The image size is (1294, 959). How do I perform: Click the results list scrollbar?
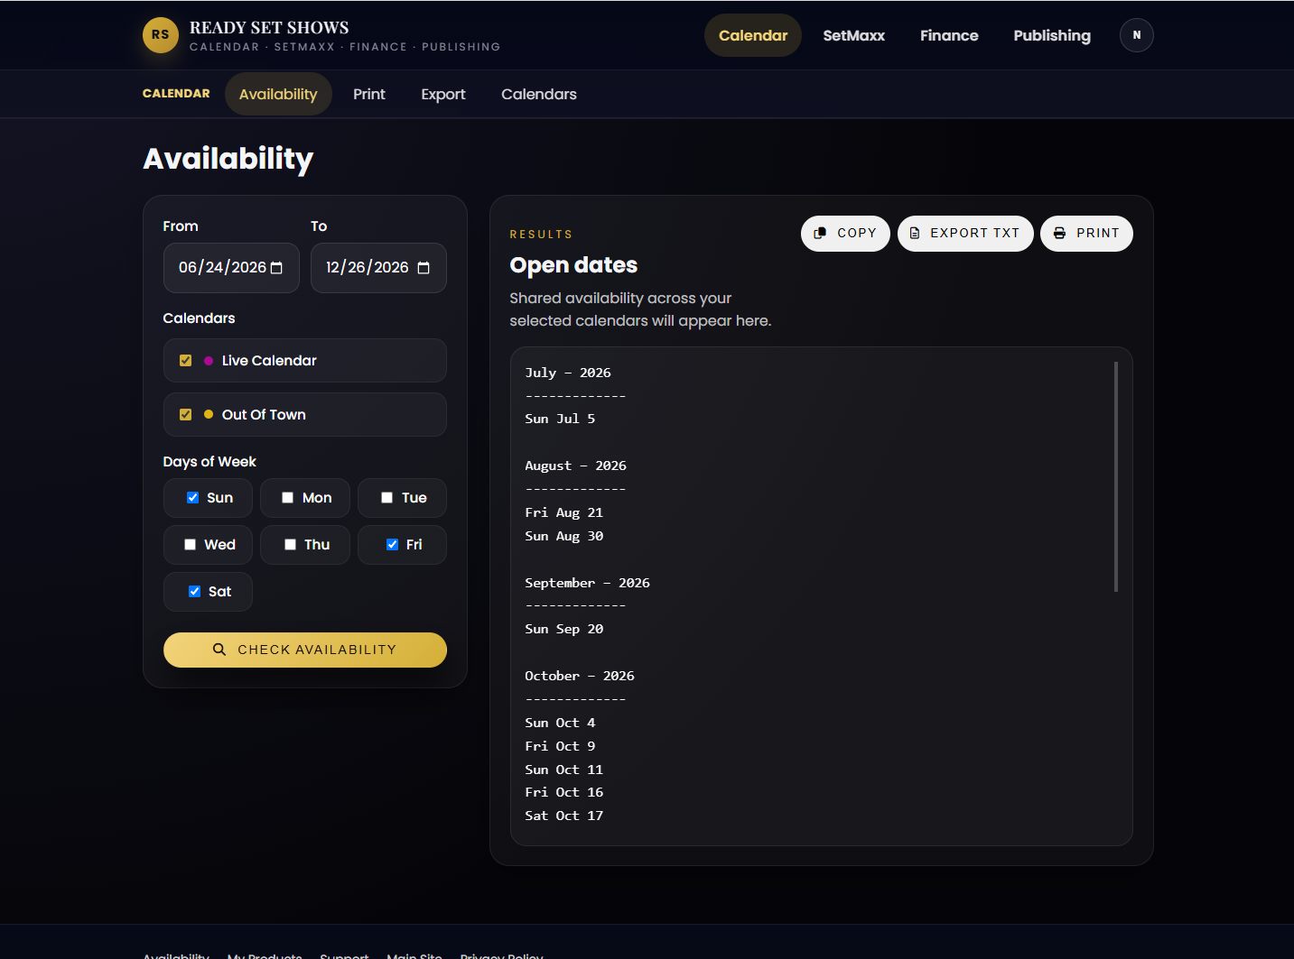point(1116,476)
